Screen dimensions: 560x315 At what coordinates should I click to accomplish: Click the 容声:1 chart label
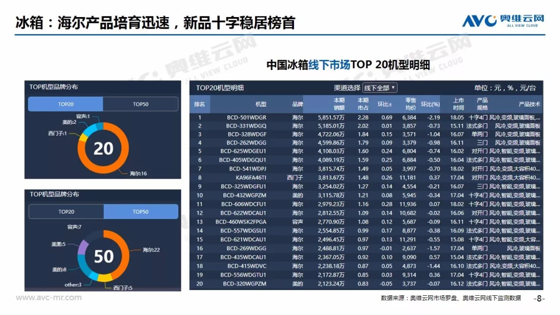(83, 116)
